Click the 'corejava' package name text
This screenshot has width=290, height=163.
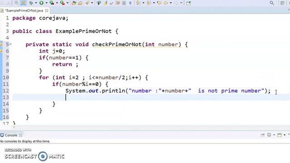(52, 18)
